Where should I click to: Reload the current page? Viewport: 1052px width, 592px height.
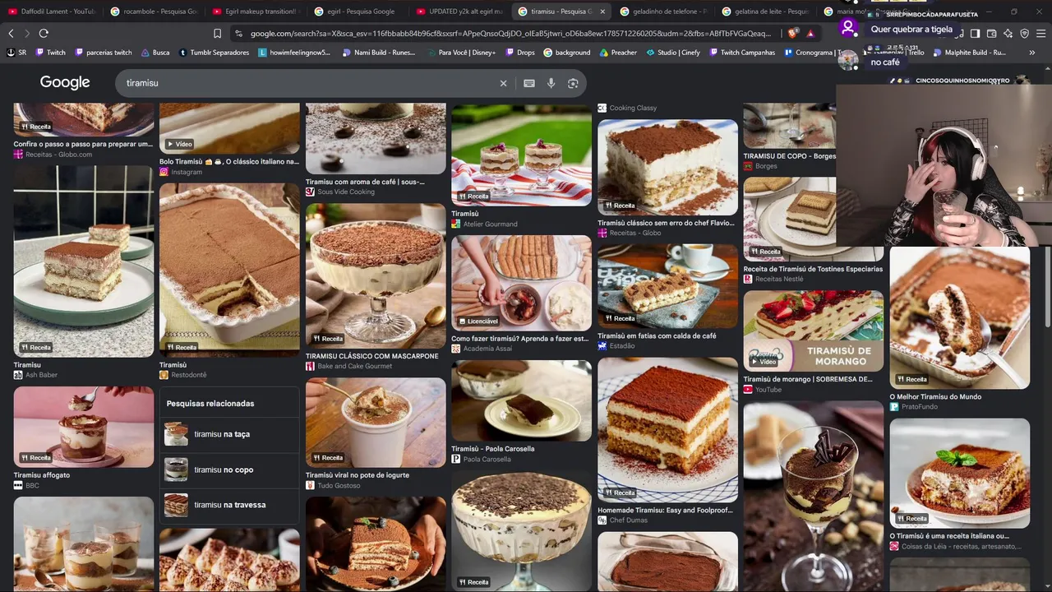click(x=44, y=34)
